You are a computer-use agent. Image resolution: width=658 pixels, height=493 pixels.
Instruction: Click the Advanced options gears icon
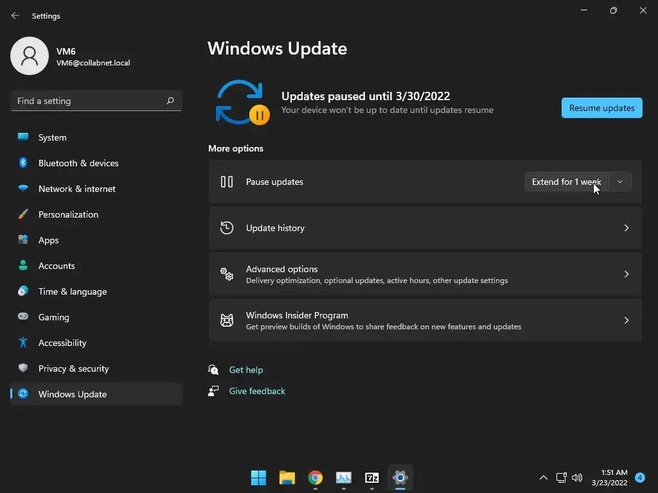(227, 273)
